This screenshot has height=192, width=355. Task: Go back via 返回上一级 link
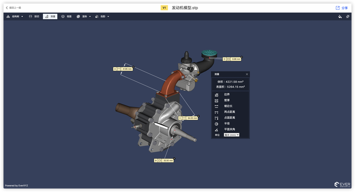(13, 8)
